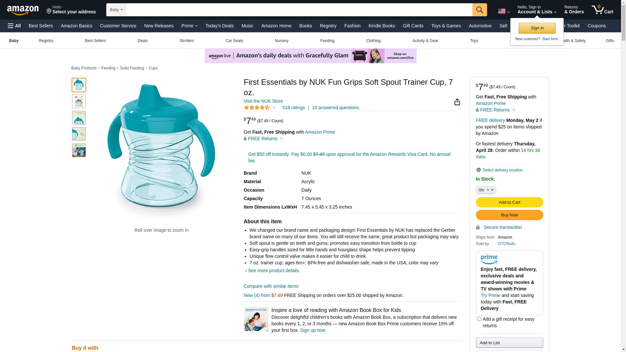Open Visit the NUK Store link

pyautogui.click(x=263, y=101)
